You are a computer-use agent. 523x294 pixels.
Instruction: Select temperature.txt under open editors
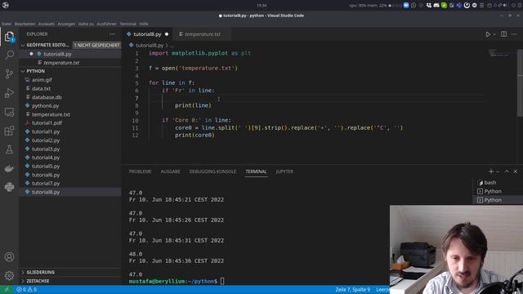61,63
